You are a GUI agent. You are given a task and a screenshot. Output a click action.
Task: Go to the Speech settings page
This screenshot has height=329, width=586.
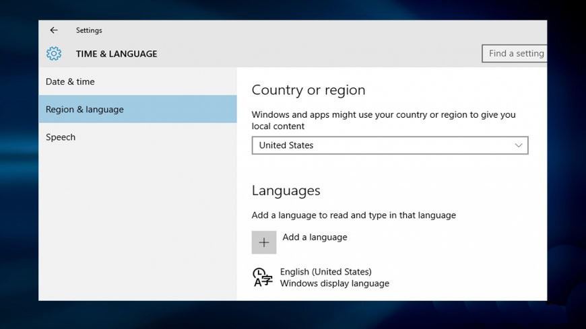click(61, 137)
